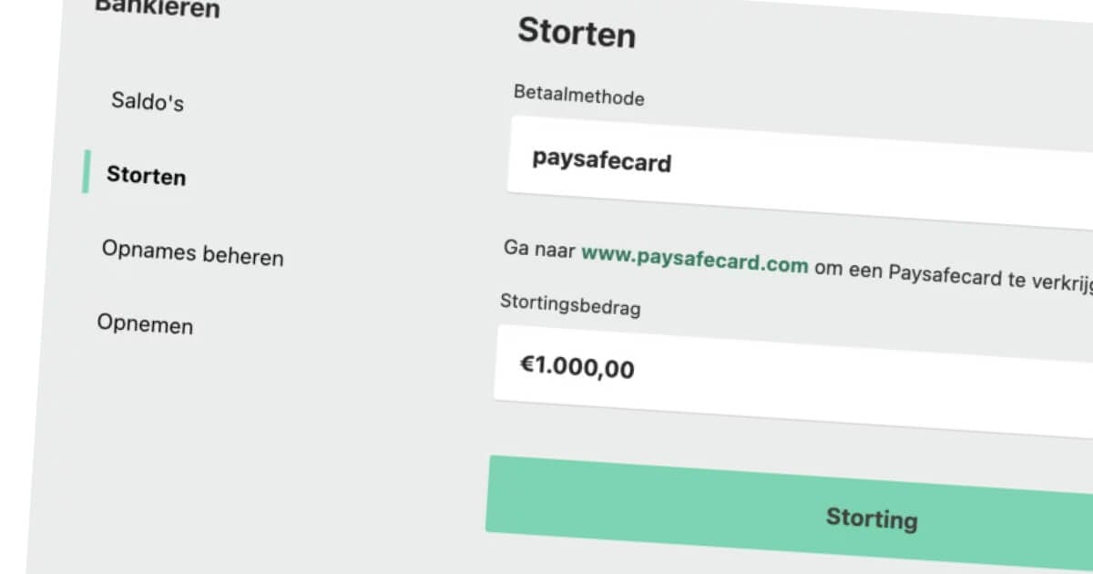Select the Storten sidebar entry
The height and width of the screenshot is (574, 1093).
(x=147, y=176)
